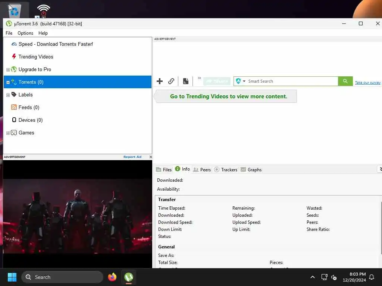Click the tag icon beside Labels
Viewport: 382px width, 286px height.
pos(14,94)
